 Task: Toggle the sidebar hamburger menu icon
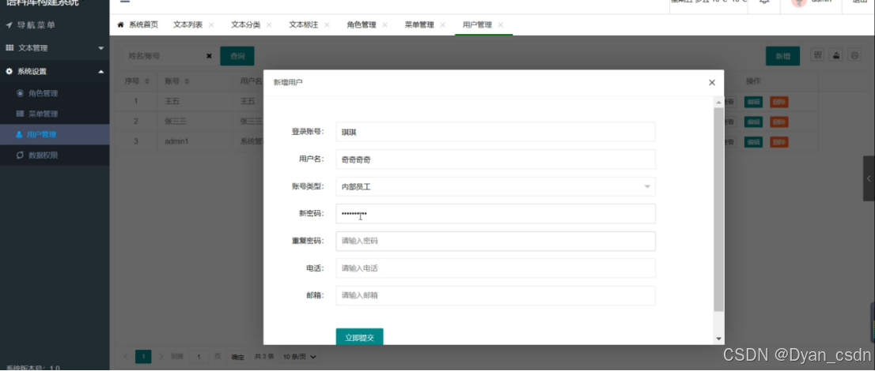click(124, 1)
